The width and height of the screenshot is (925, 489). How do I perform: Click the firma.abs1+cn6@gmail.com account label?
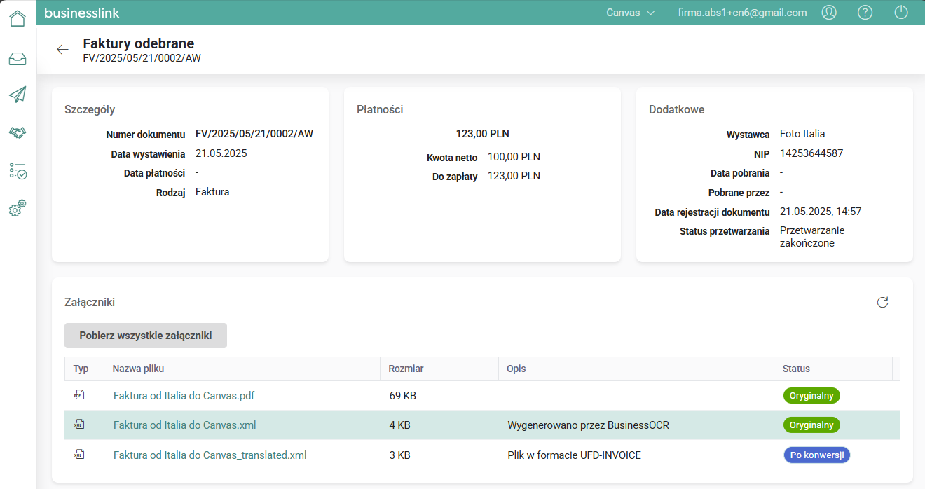coord(742,13)
